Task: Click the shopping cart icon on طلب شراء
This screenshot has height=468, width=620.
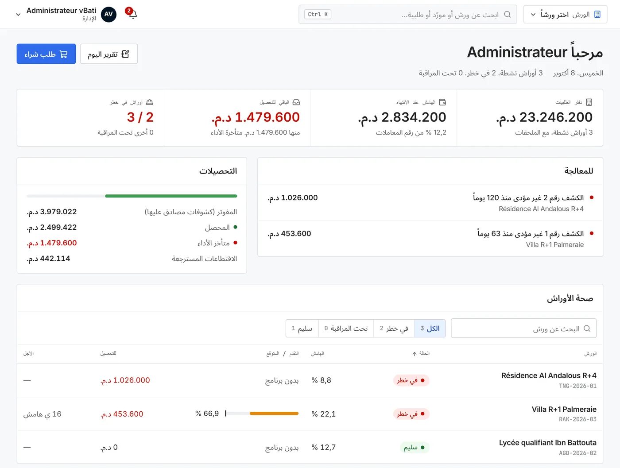Action: [64, 54]
